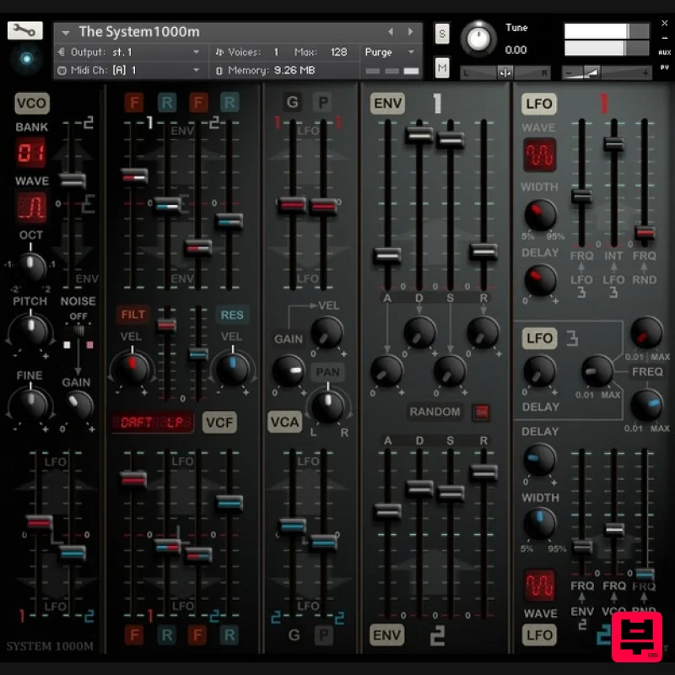Click the LFO 3 FREQ knob with blue marker
This screenshot has width=675, height=675.
[x=646, y=405]
